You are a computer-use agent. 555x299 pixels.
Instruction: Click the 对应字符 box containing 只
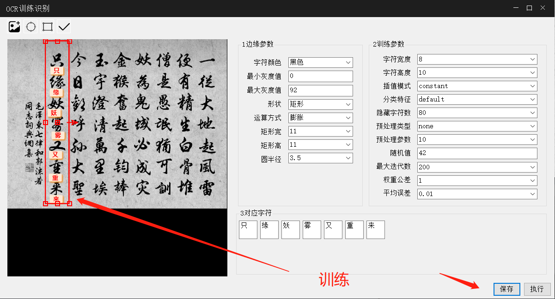[x=248, y=230]
